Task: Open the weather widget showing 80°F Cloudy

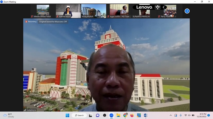Action: [x=9, y=115]
